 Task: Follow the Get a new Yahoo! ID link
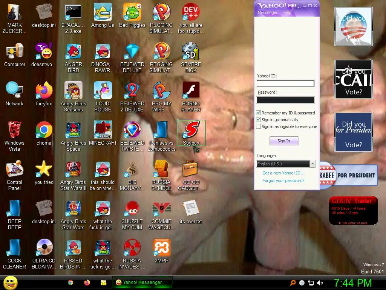283,173
